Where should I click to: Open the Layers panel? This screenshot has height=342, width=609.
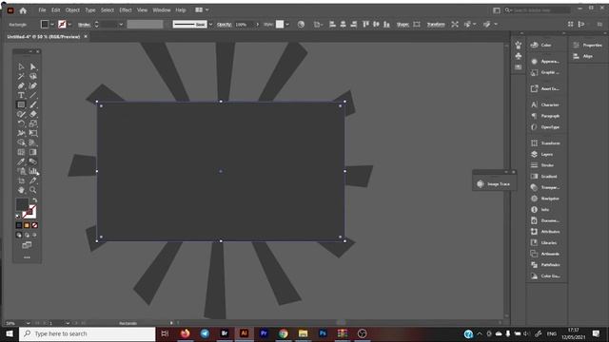(x=545, y=154)
